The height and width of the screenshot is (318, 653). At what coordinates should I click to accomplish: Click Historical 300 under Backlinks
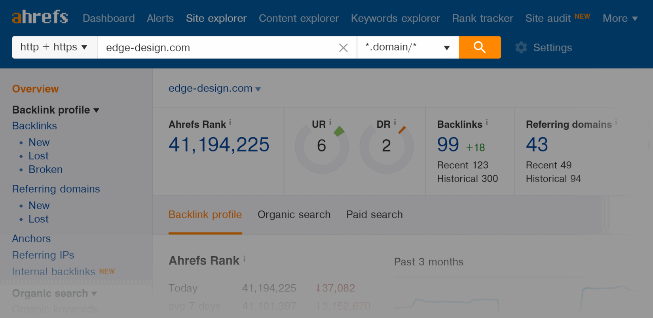[x=467, y=179]
